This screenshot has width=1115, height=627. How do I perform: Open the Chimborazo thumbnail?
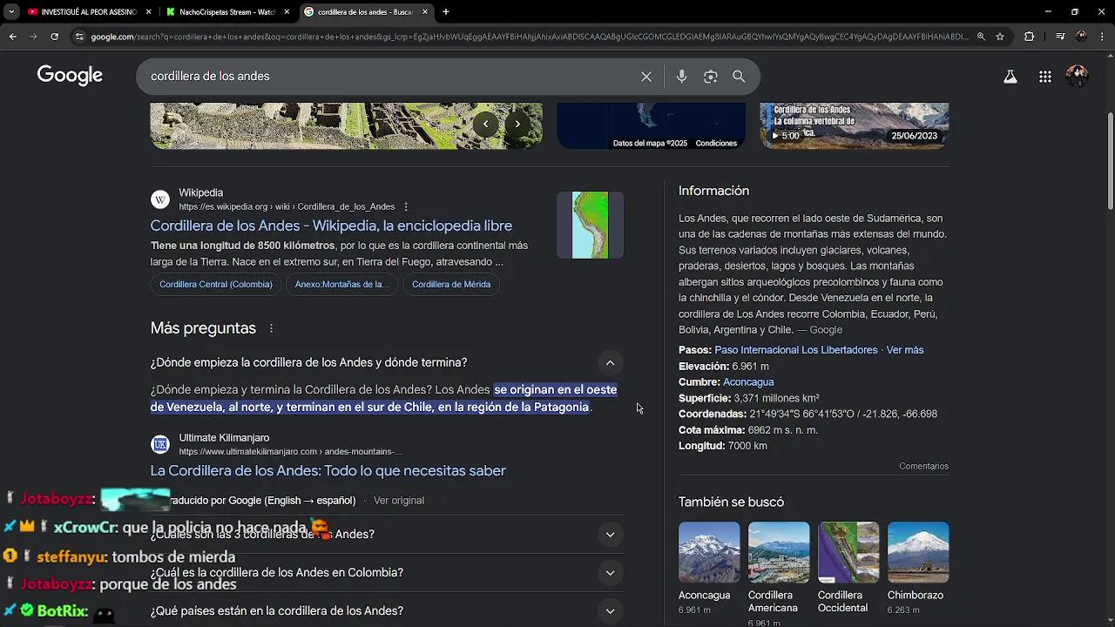click(x=918, y=552)
